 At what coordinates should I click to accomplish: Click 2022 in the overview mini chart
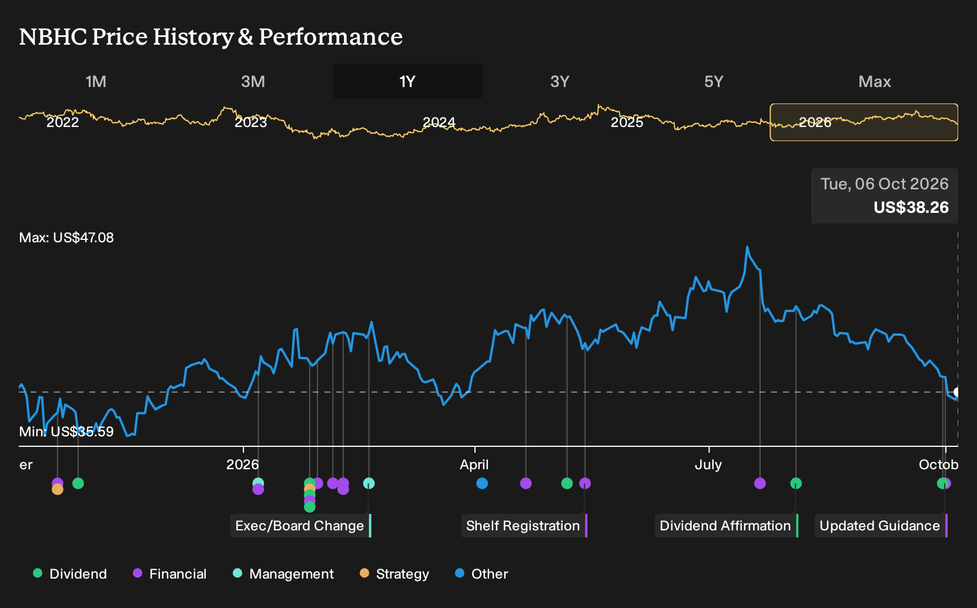coord(62,122)
